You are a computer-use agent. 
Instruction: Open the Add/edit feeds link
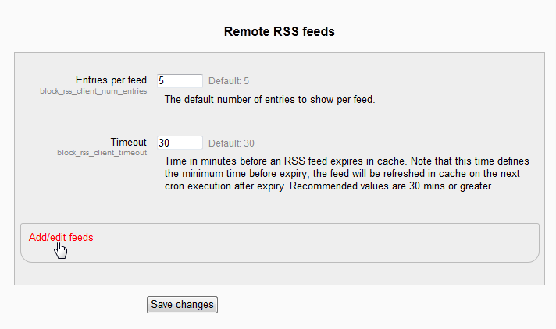pyautogui.click(x=61, y=238)
